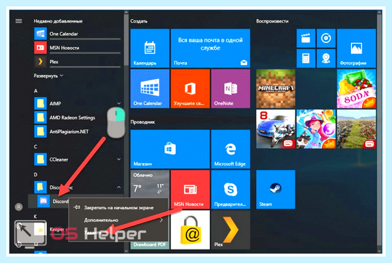Image resolution: width=392 pixels, height=263 pixels.
Task: Open the hamburger menu in Start
Action: [x=19, y=21]
